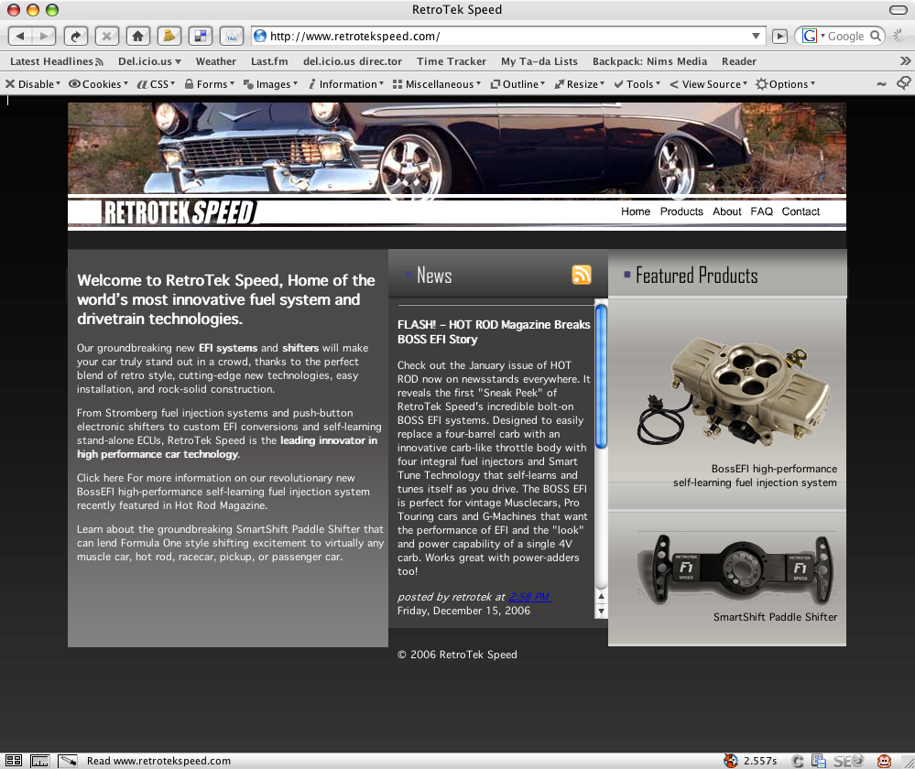Open the Forms dropdown menu
The width and height of the screenshot is (915, 769).
click(210, 84)
